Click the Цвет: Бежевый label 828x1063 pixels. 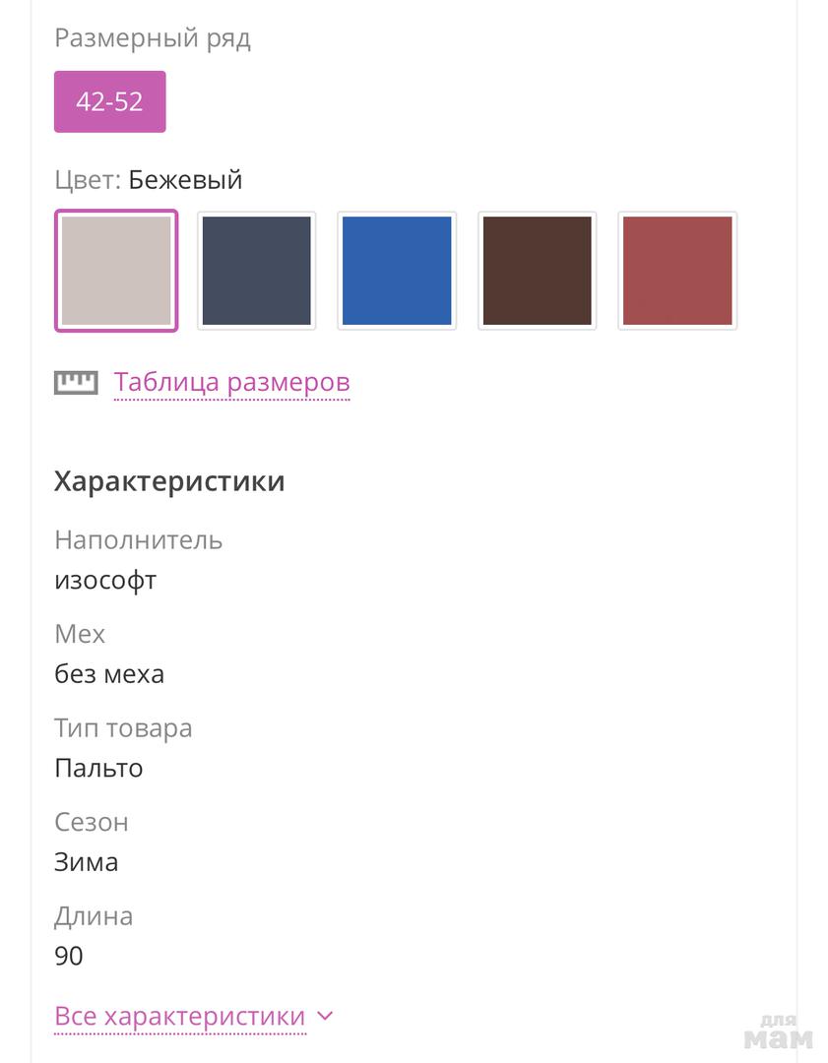tap(149, 180)
